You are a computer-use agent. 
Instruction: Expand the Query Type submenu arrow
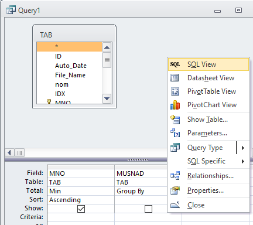pyautogui.click(x=243, y=148)
